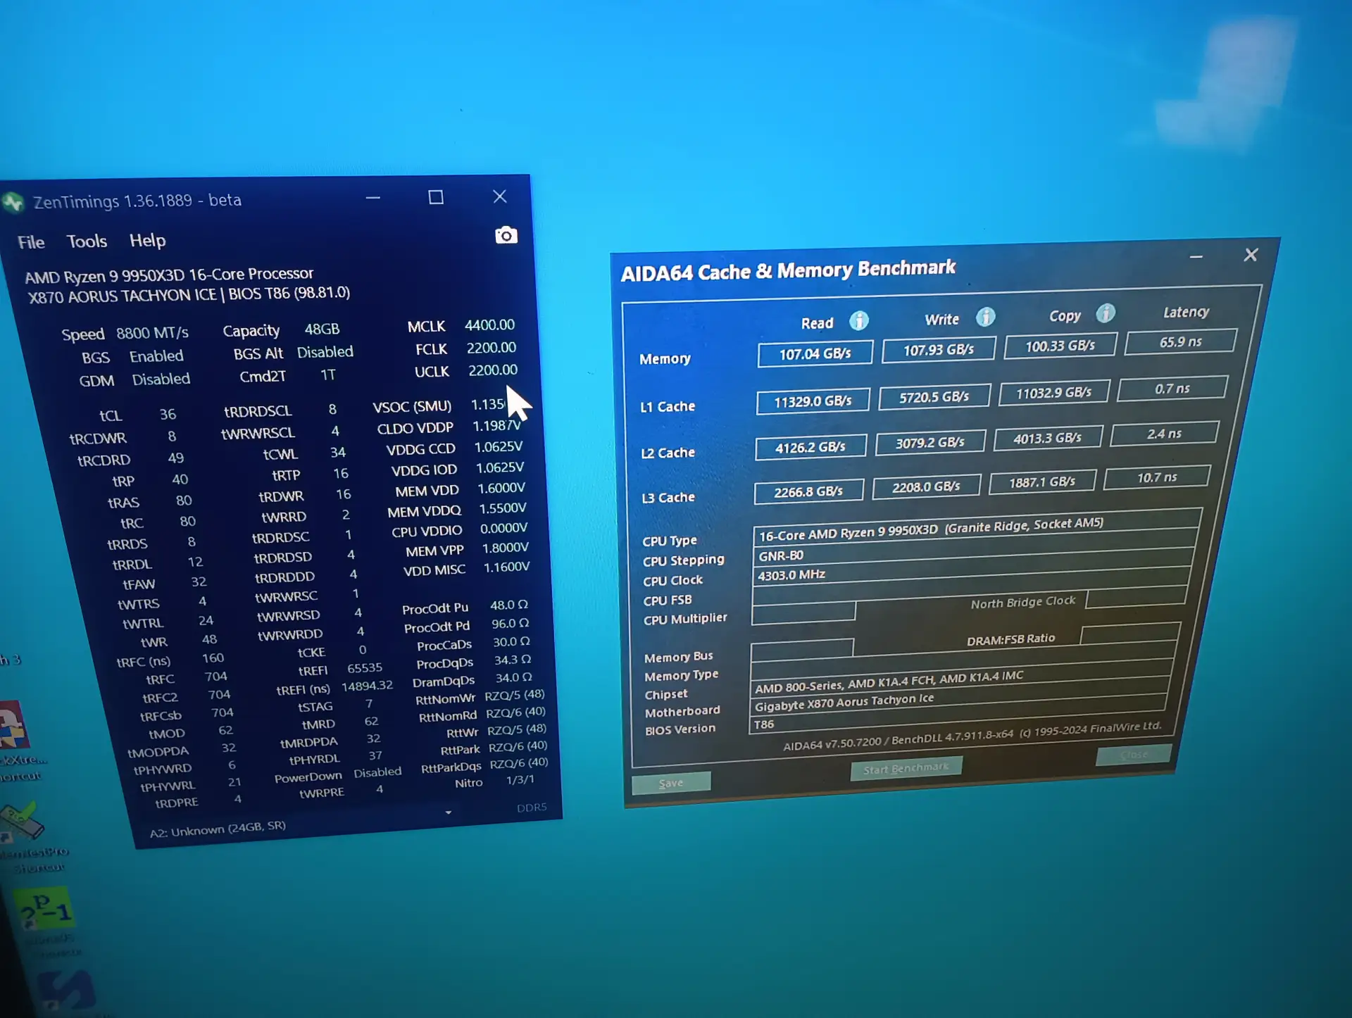Close the ZenTimings window
This screenshot has height=1018, width=1352.
pyautogui.click(x=499, y=196)
